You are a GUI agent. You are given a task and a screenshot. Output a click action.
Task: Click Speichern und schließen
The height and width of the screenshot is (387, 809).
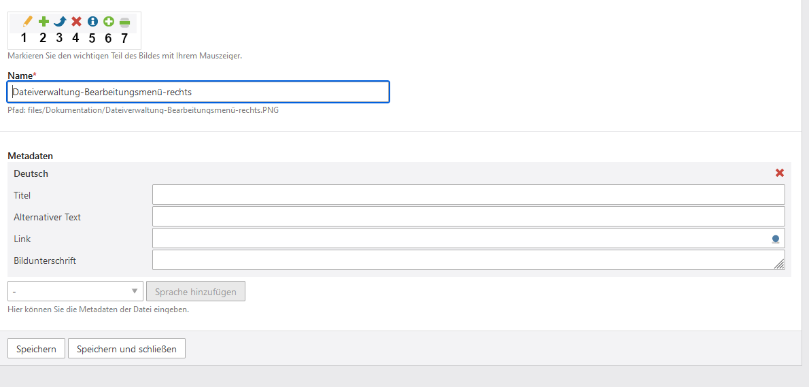126,349
